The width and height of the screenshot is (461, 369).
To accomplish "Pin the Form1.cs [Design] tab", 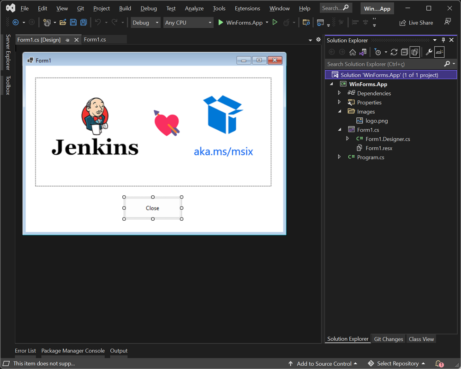I will point(67,40).
